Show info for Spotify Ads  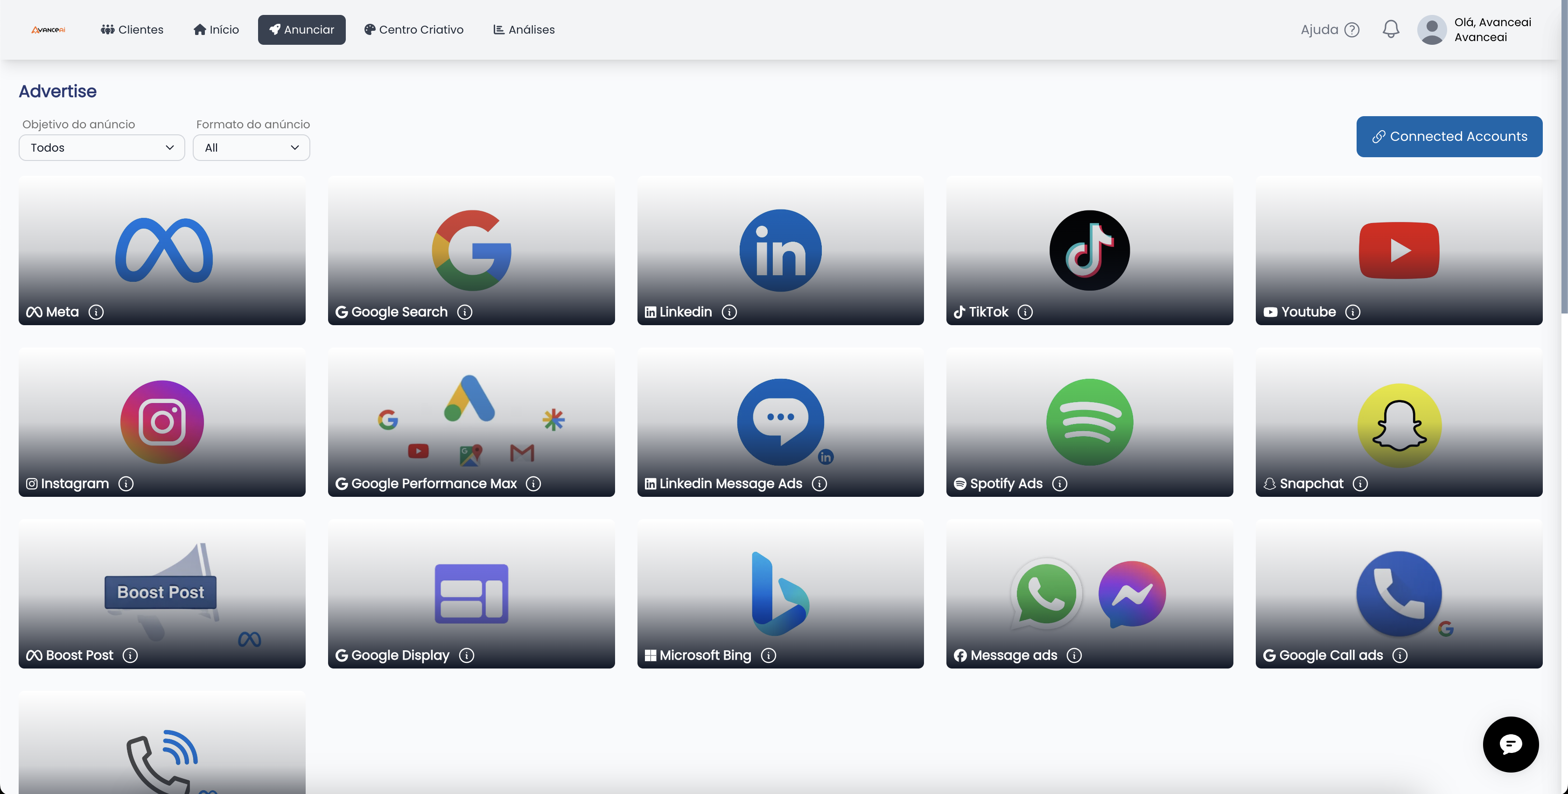coord(1060,484)
